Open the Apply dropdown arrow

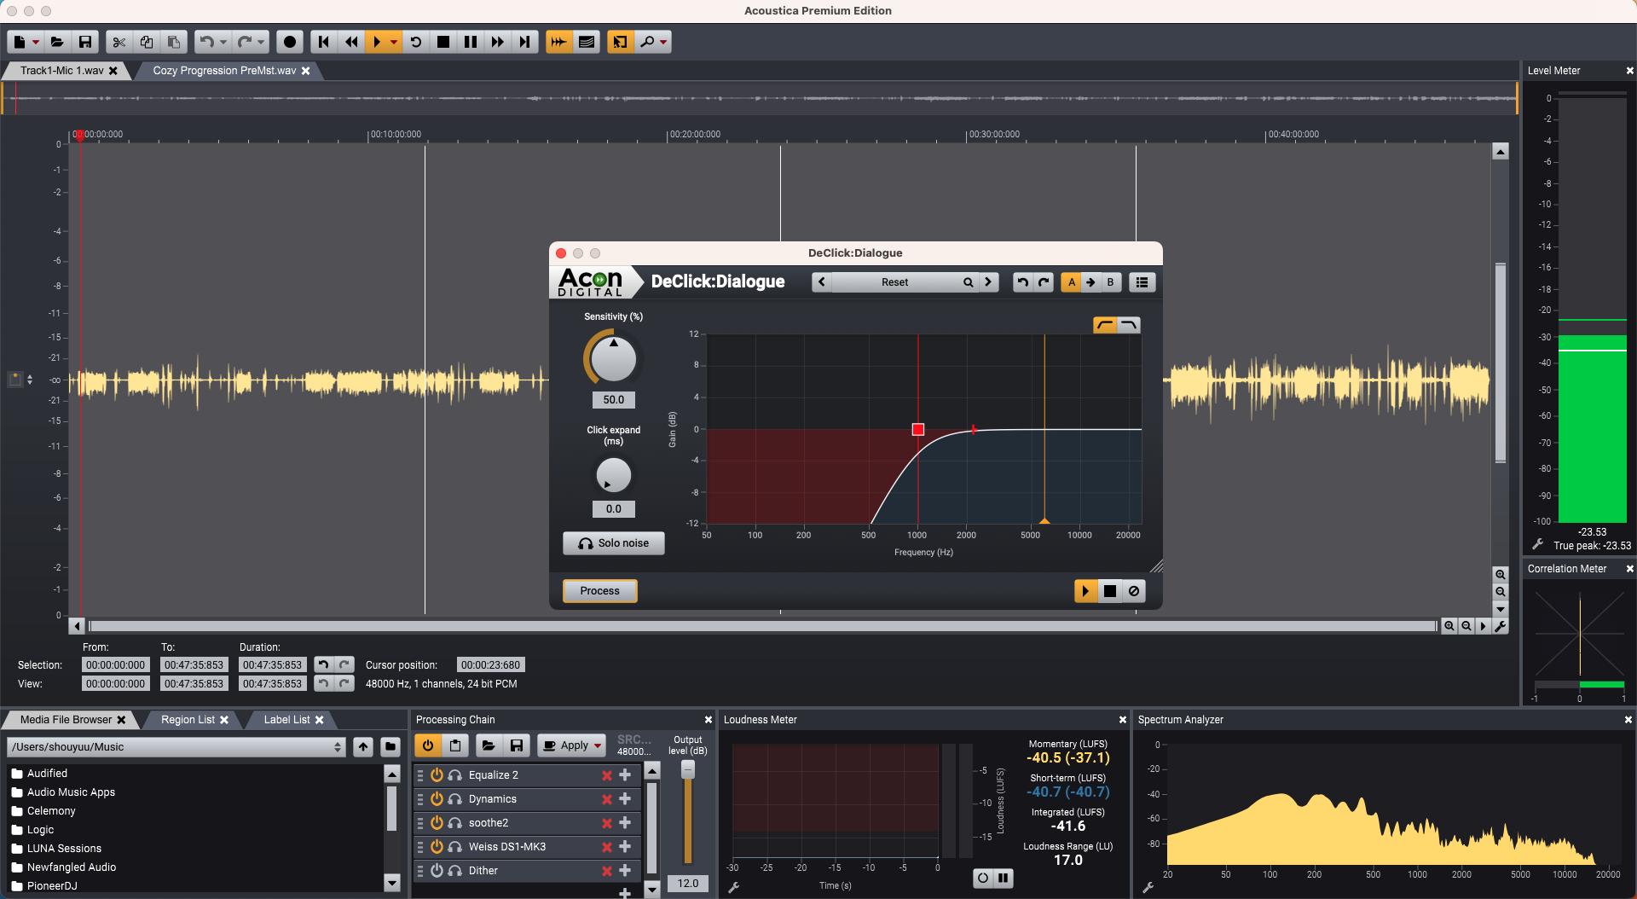coord(599,745)
